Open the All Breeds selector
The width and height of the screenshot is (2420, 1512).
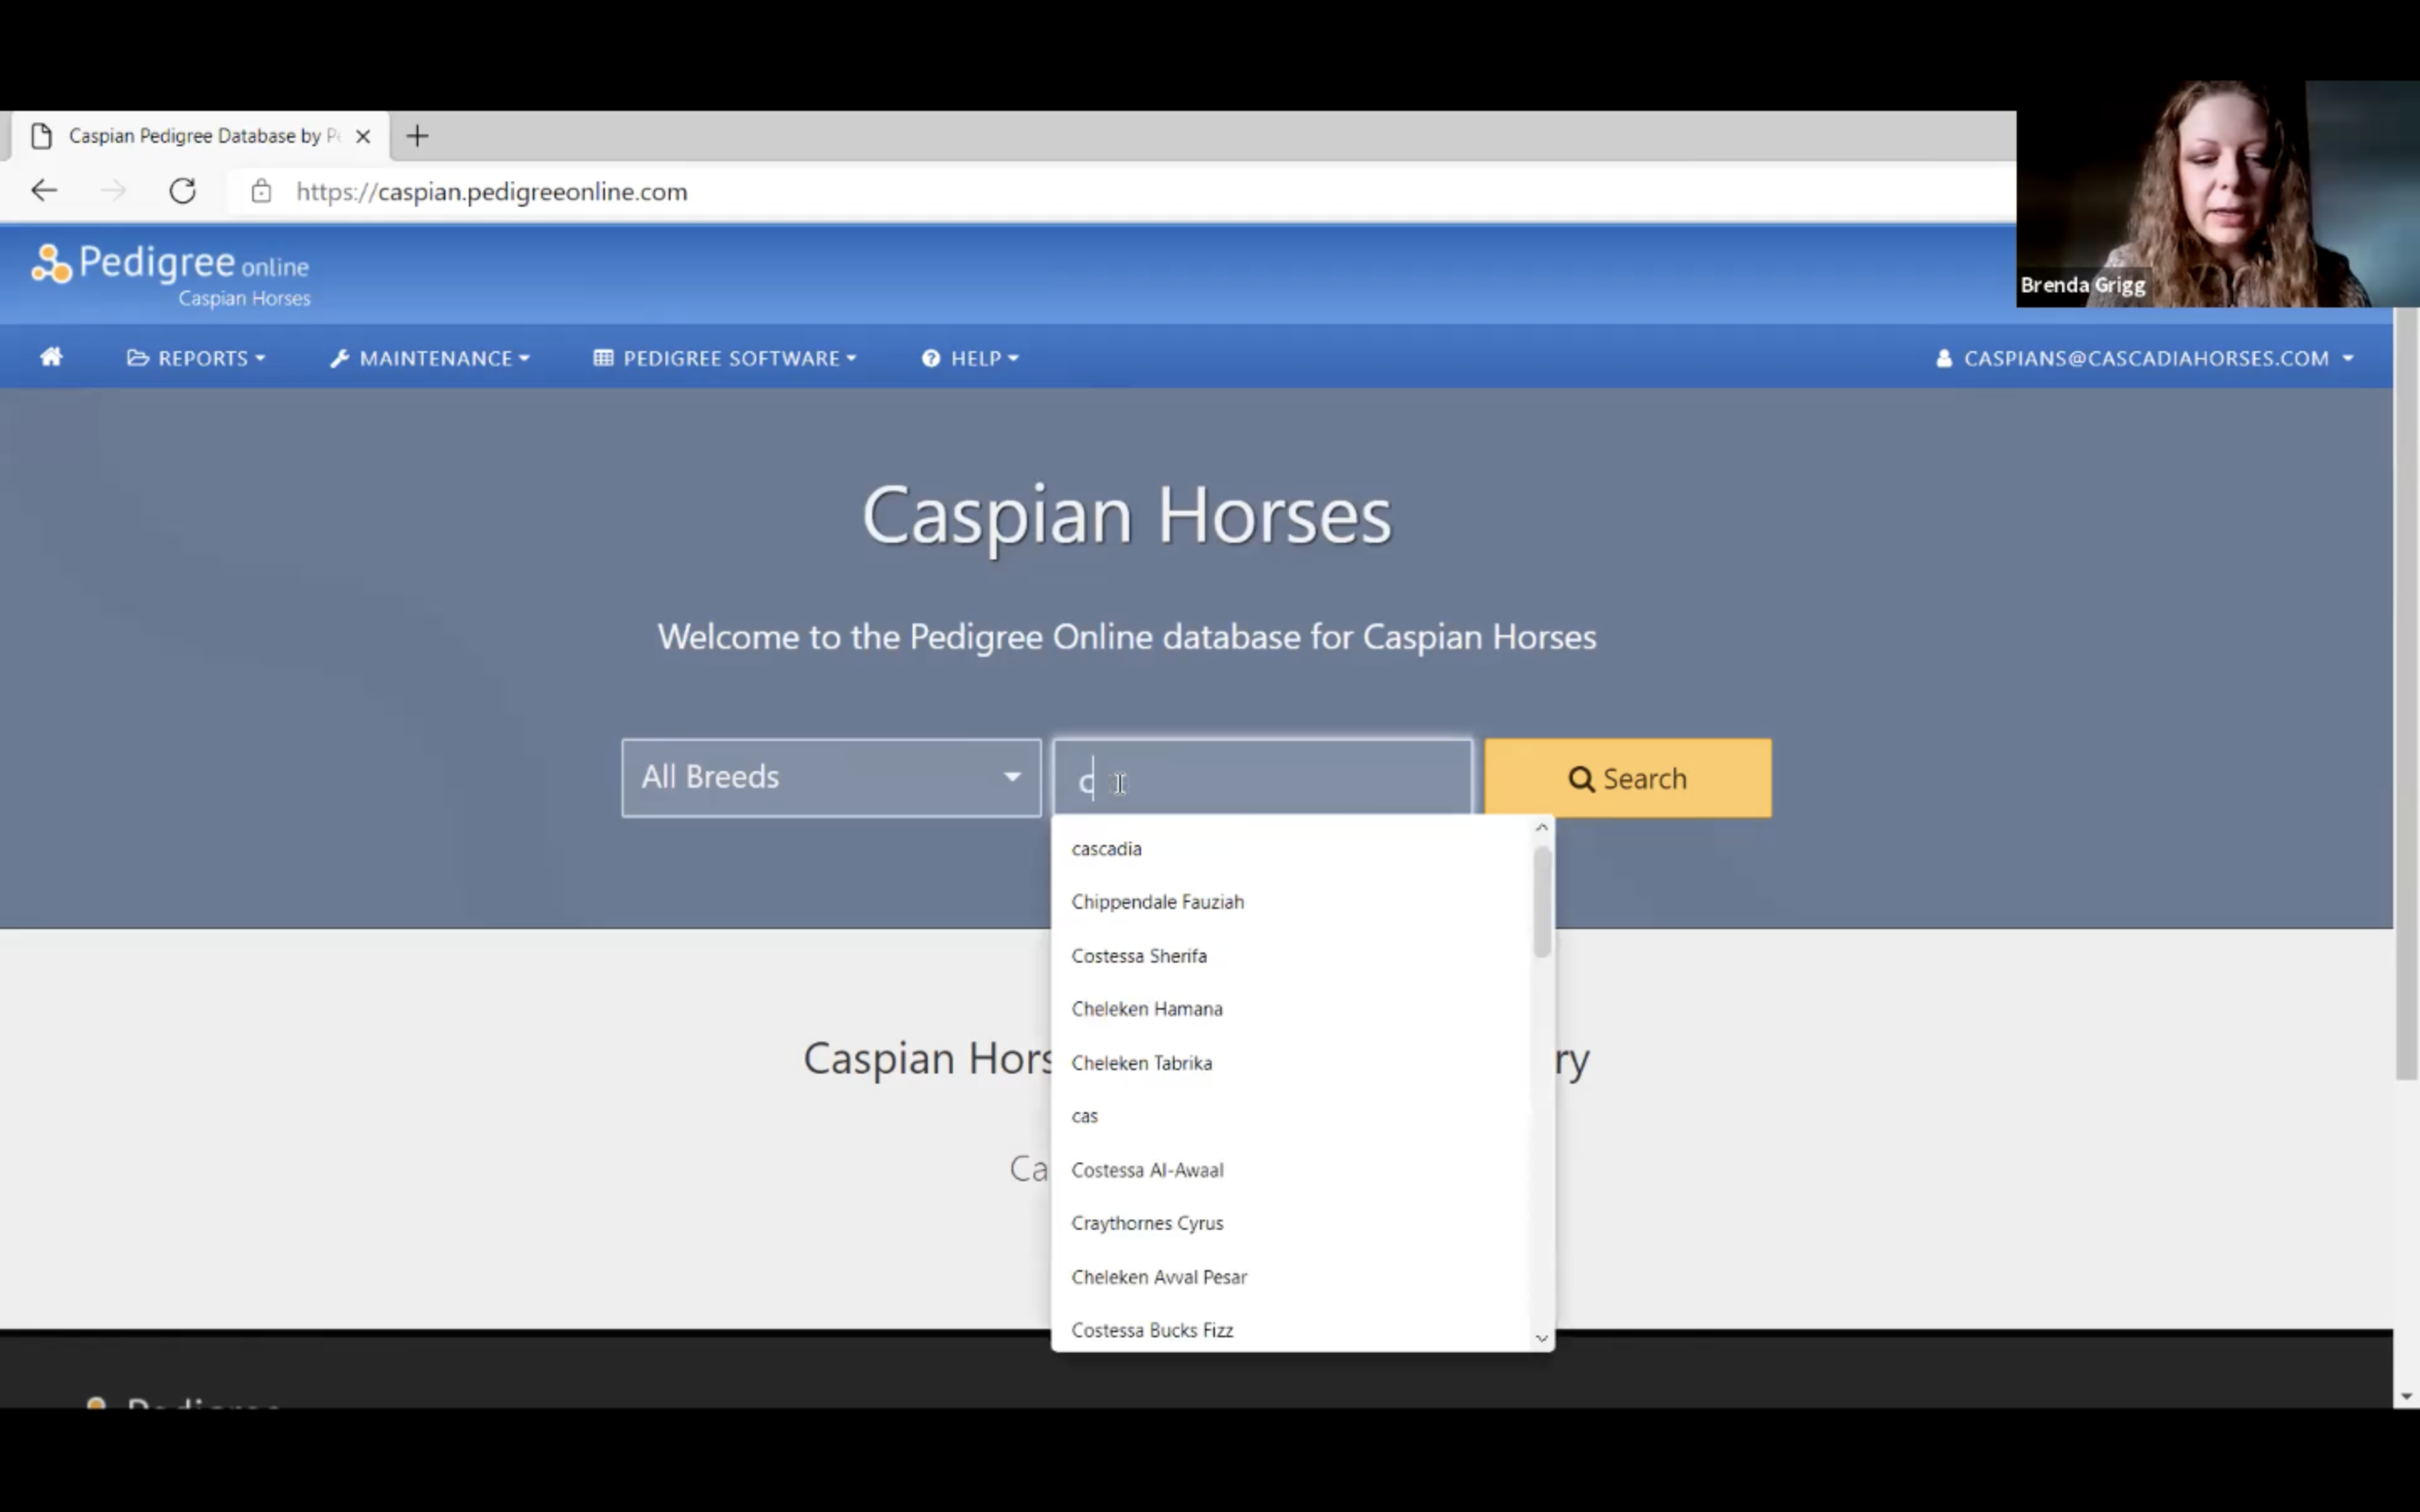coord(830,777)
